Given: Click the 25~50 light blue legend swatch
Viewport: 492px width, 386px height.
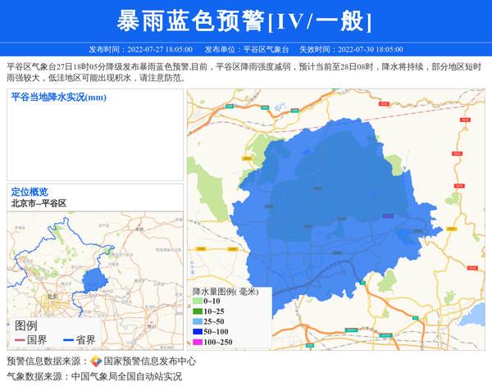Looking at the screenshot, I should point(197,322).
